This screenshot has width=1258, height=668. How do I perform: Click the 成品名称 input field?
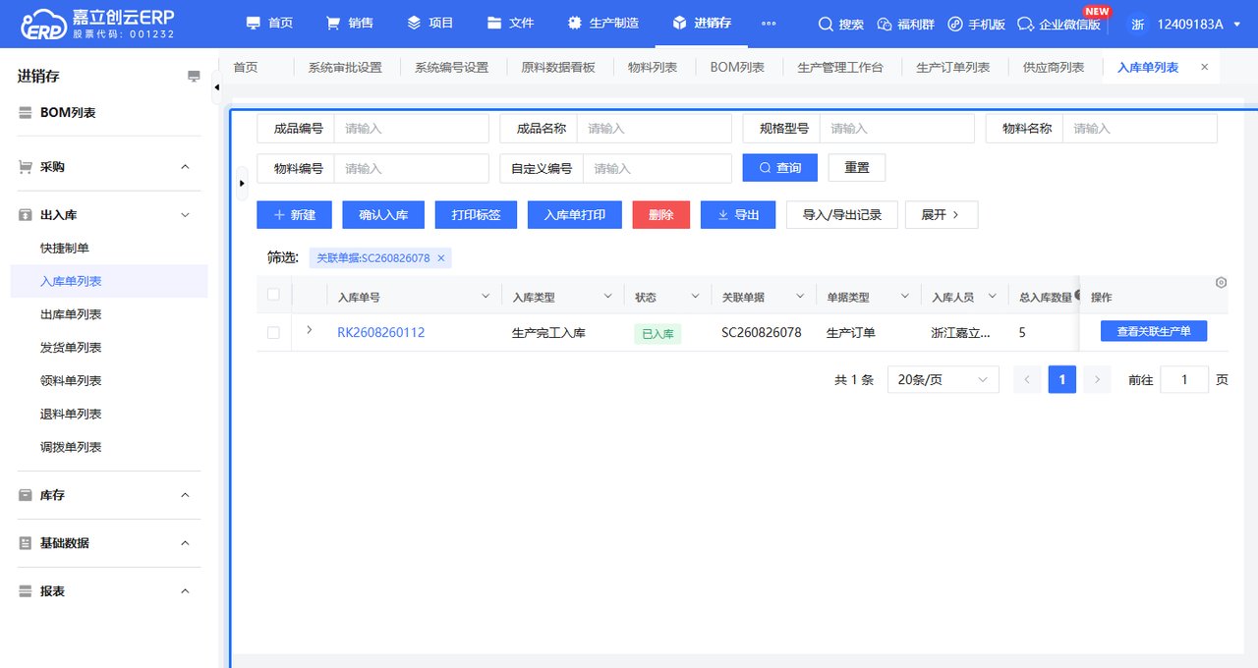coord(654,129)
